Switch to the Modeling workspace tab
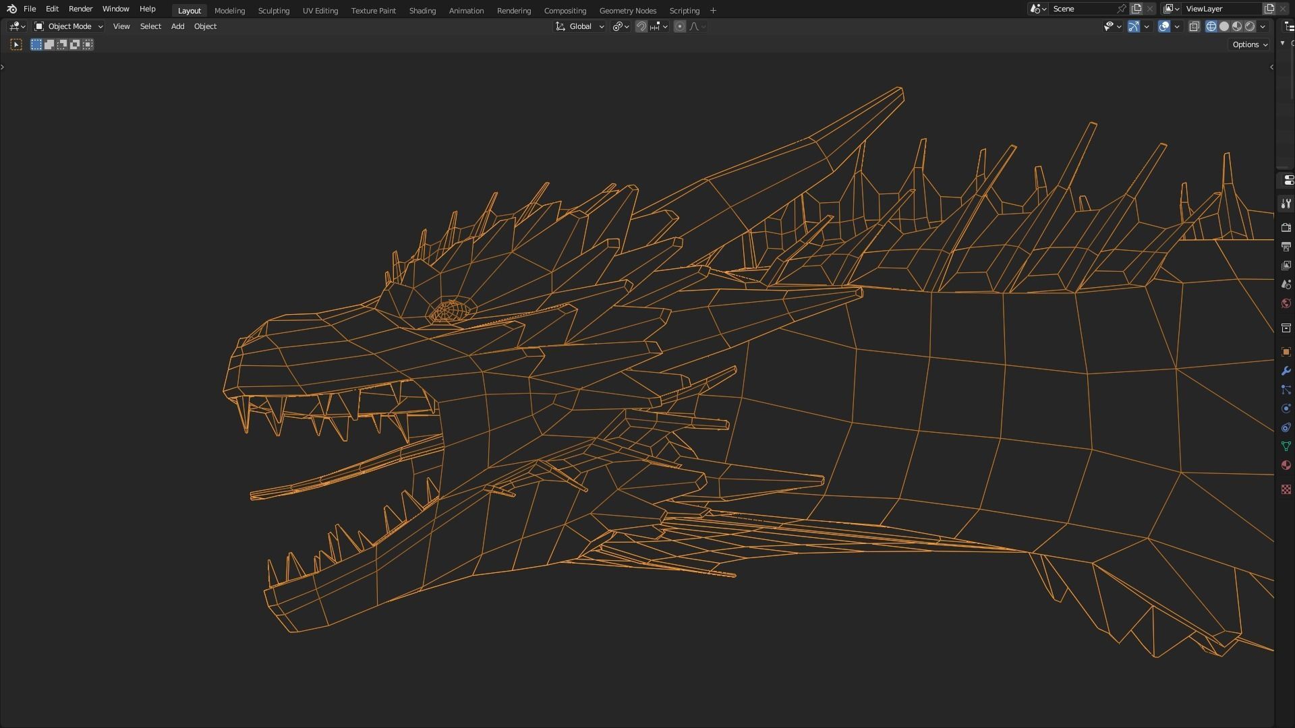The image size is (1295, 728). tap(229, 11)
